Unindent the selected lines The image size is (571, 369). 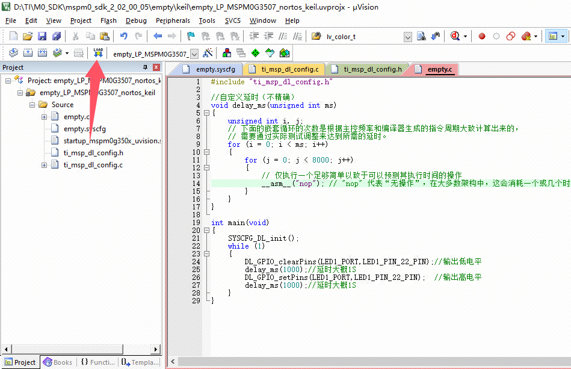268,36
